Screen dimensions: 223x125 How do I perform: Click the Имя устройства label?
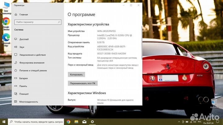pos(76,31)
